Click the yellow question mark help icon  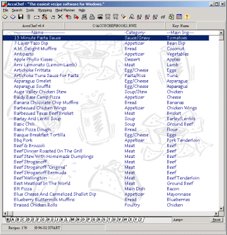point(187,17)
